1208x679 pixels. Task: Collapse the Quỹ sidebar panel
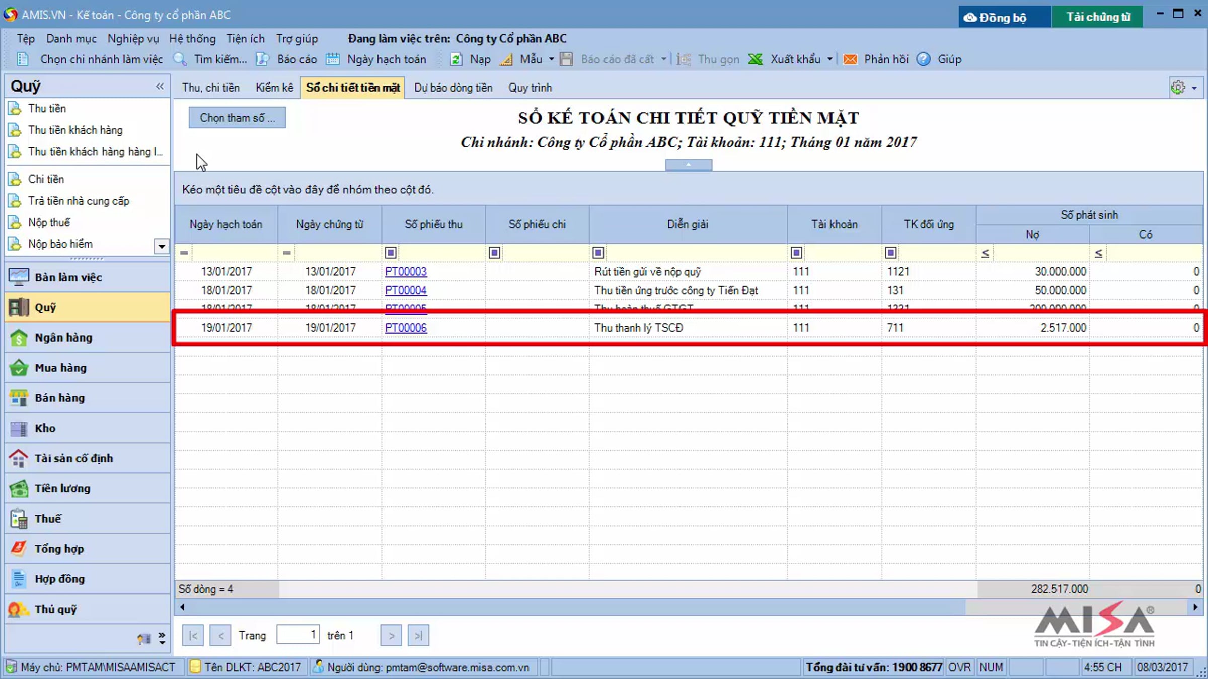pos(160,86)
